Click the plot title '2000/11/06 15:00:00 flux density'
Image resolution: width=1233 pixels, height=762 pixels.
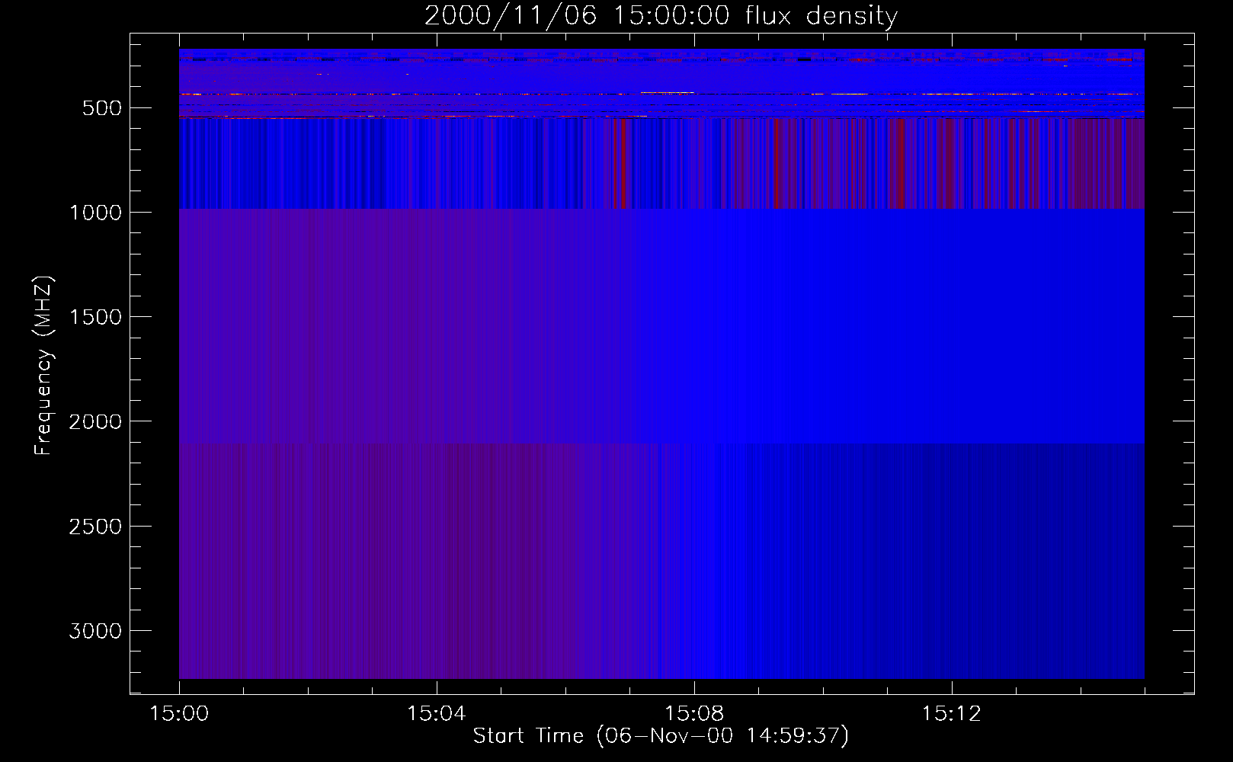(x=661, y=16)
